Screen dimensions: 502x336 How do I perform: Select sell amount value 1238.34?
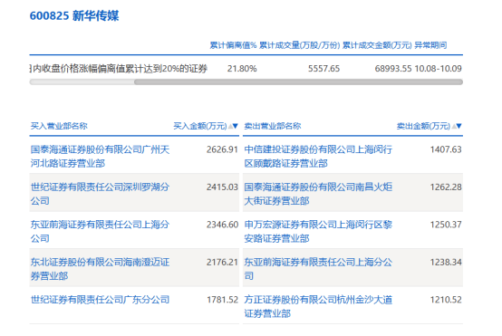pos(446,262)
